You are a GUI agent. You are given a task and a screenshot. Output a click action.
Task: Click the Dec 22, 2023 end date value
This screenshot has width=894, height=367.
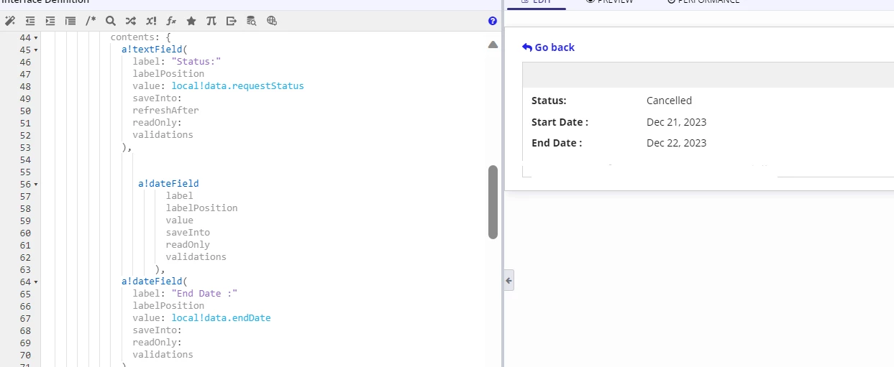tap(676, 143)
